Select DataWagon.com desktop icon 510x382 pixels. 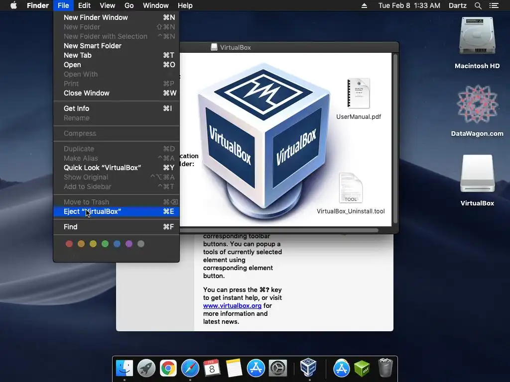[477, 104]
